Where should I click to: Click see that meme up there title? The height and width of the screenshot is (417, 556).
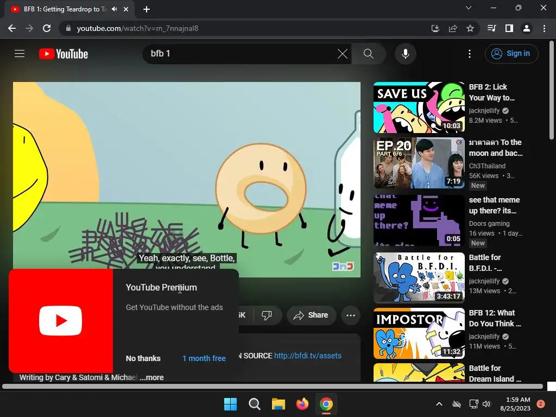(494, 205)
